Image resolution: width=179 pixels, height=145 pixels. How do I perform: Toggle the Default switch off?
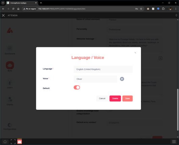77,88
